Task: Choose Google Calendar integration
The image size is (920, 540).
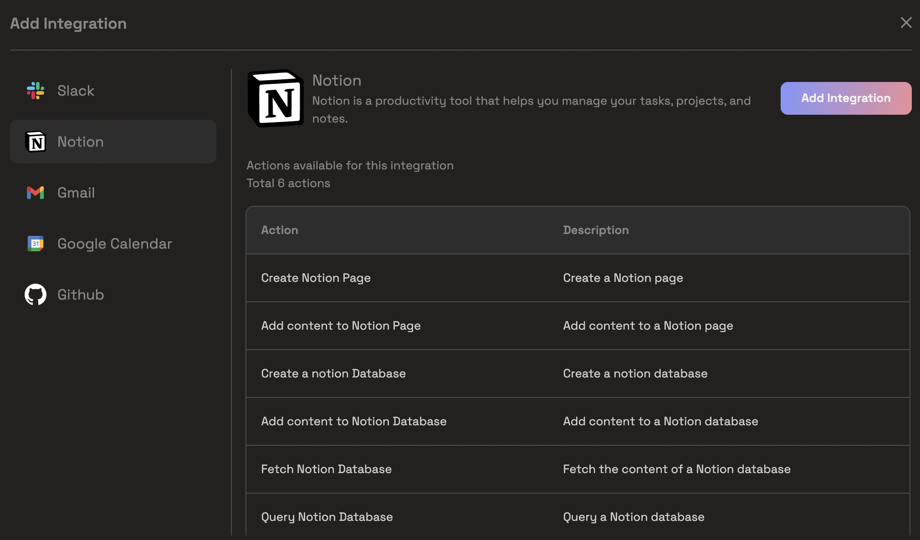Action: (113, 244)
